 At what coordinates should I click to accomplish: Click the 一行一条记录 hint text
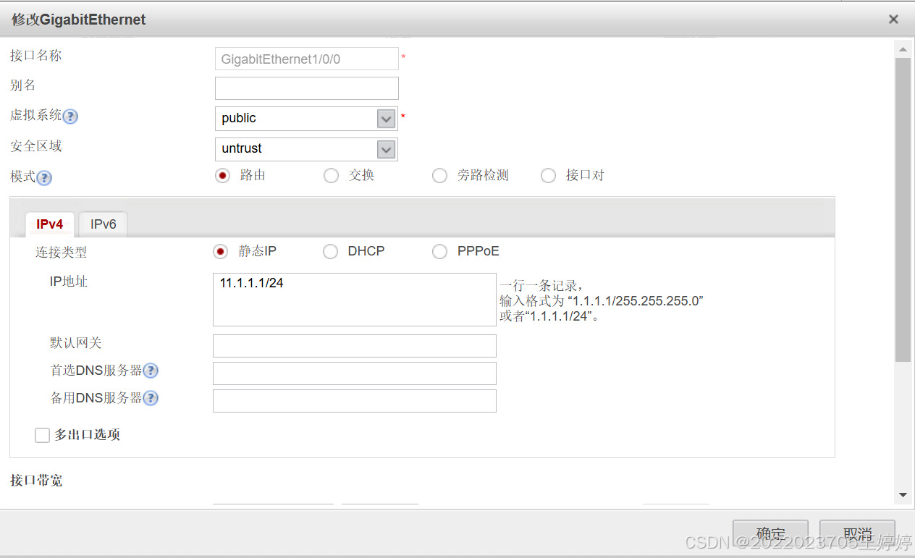pyautogui.click(x=541, y=286)
